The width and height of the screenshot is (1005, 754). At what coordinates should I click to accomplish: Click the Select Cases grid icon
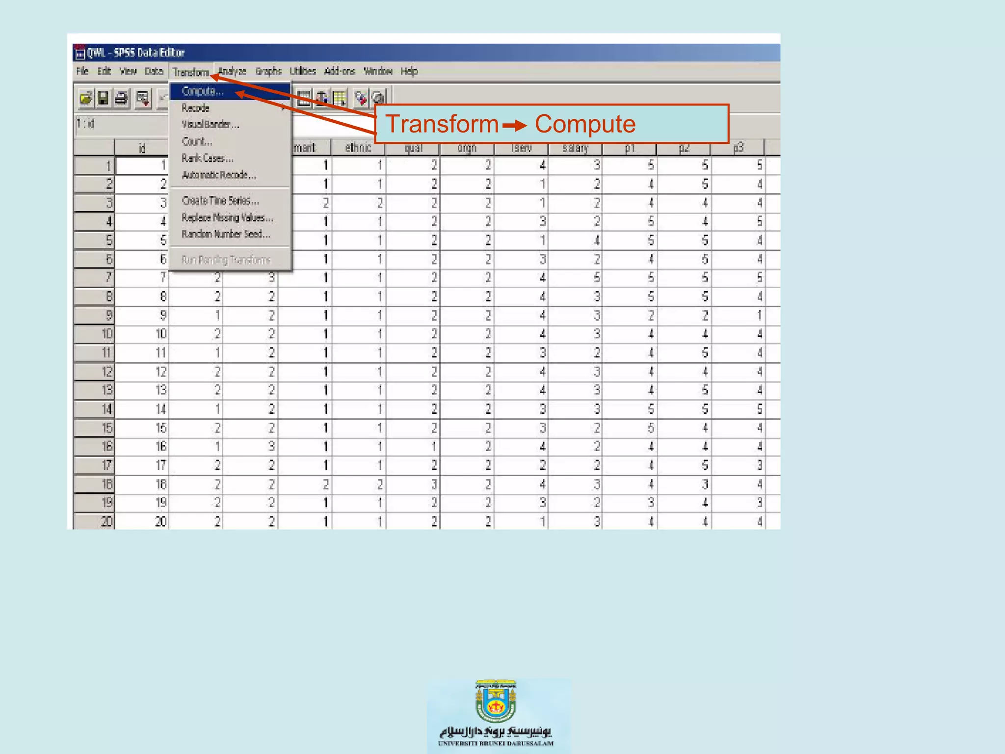[340, 98]
